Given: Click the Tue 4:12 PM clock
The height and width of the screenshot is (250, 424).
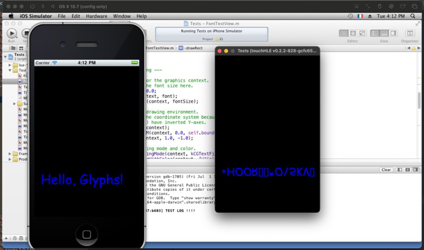Looking at the screenshot, I should click(x=391, y=16).
